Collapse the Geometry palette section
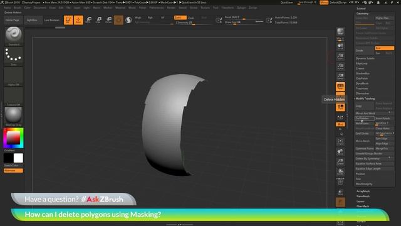401x226 pixels. click(362, 14)
